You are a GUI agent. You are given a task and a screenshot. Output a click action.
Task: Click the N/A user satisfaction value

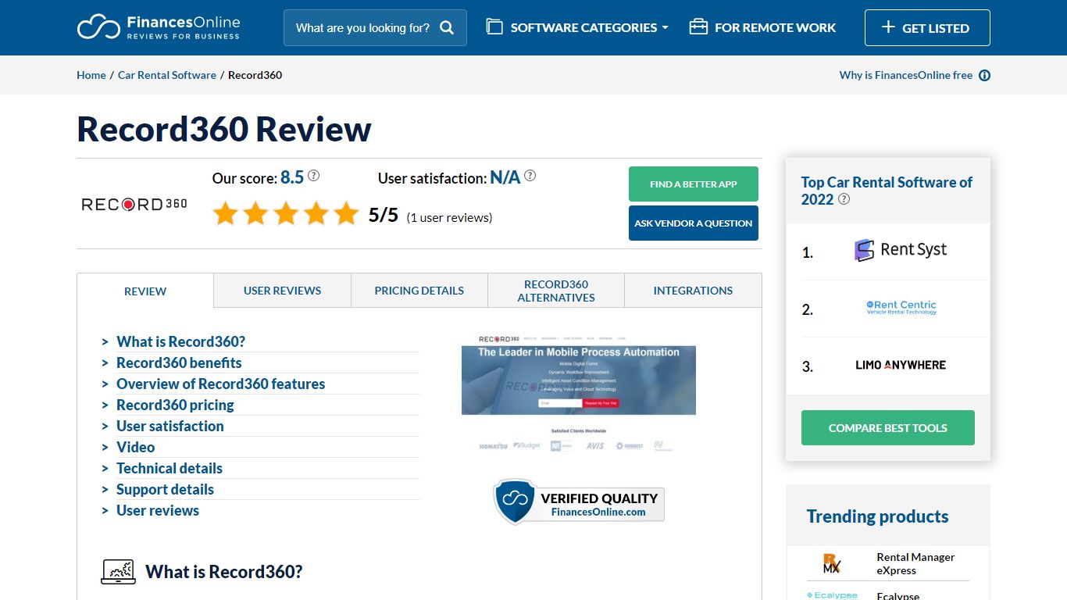click(505, 177)
